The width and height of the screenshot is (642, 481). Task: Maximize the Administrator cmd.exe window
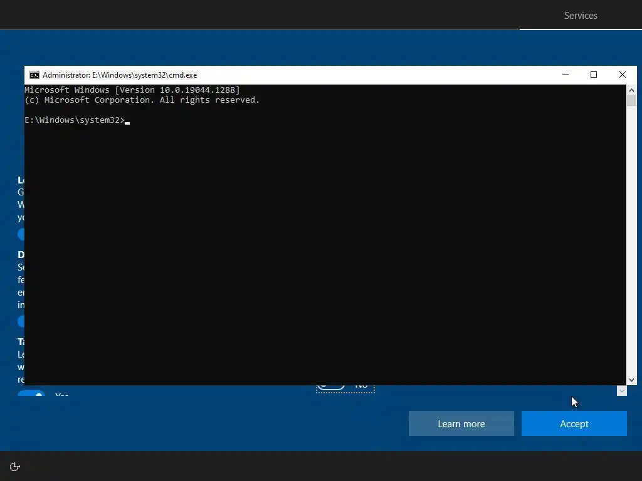(594, 75)
